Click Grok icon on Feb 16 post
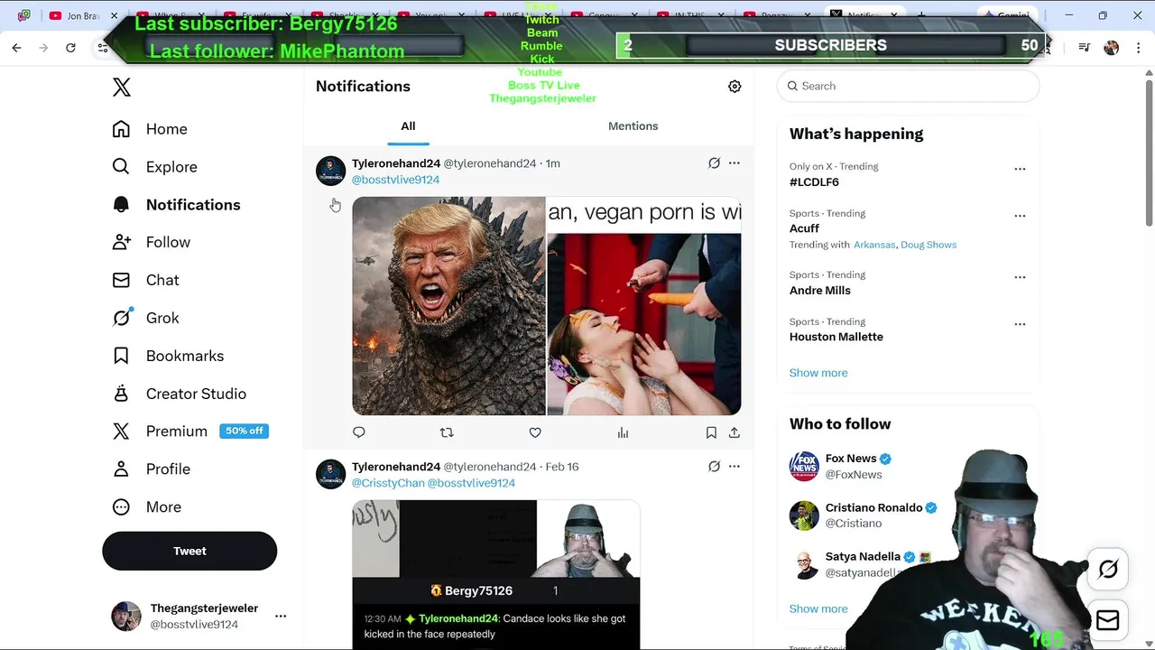Viewport: 1155px width, 650px height. click(x=714, y=467)
